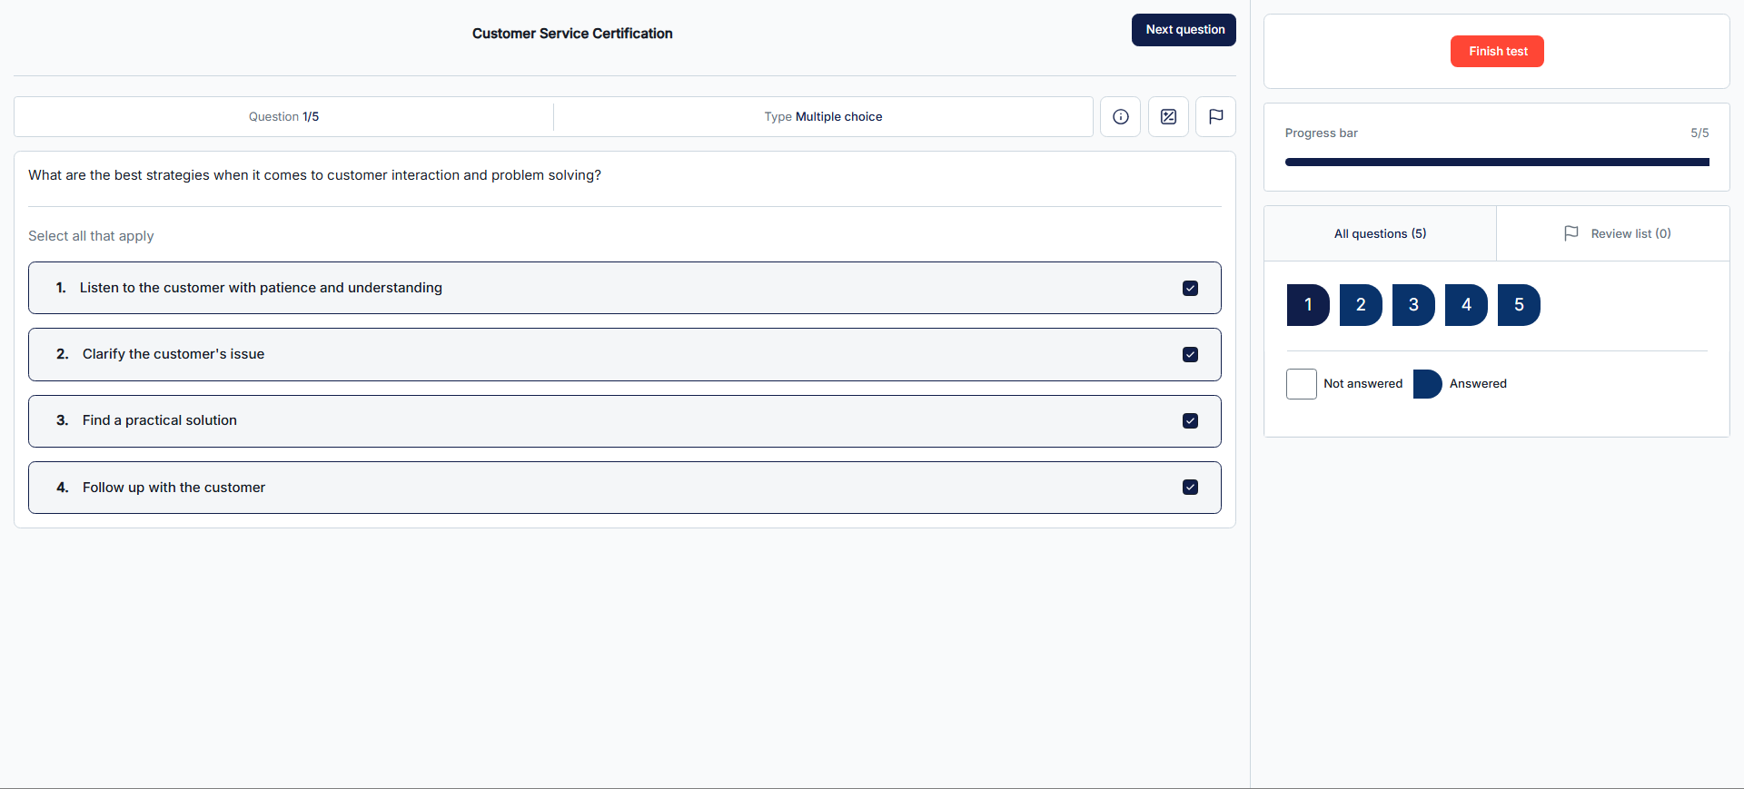Click the "Not answered" legend box
The image size is (1744, 789).
click(x=1301, y=384)
